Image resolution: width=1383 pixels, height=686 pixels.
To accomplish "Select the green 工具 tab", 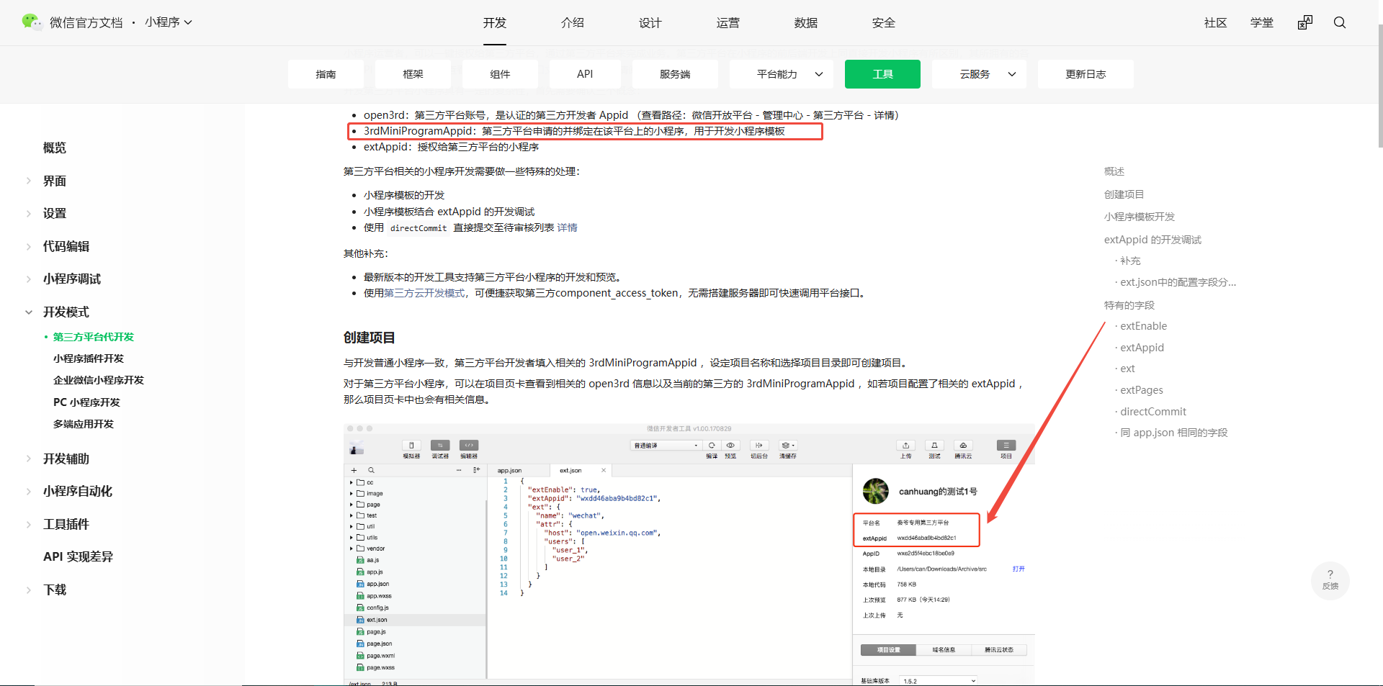I will pos(882,74).
